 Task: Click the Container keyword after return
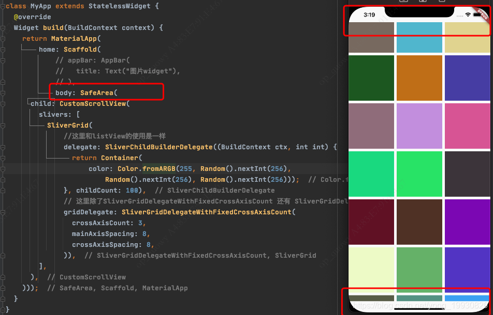120,158
